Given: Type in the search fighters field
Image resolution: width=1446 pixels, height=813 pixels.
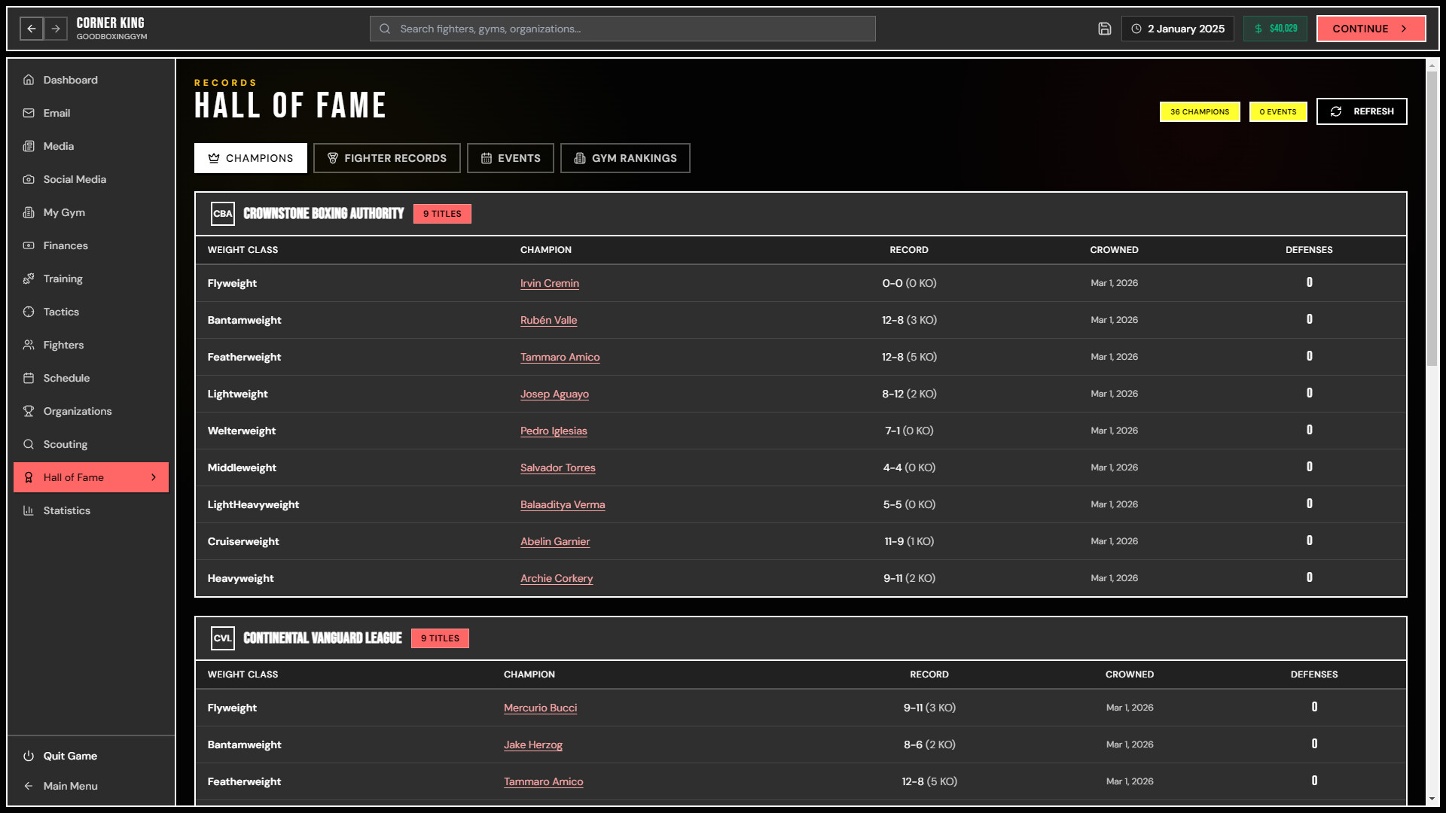Looking at the screenshot, I should click(x=621, y=29).
